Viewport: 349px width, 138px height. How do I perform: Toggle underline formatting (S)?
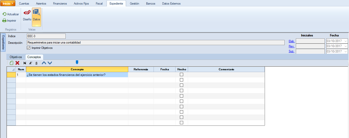click(x=36, y=63)
